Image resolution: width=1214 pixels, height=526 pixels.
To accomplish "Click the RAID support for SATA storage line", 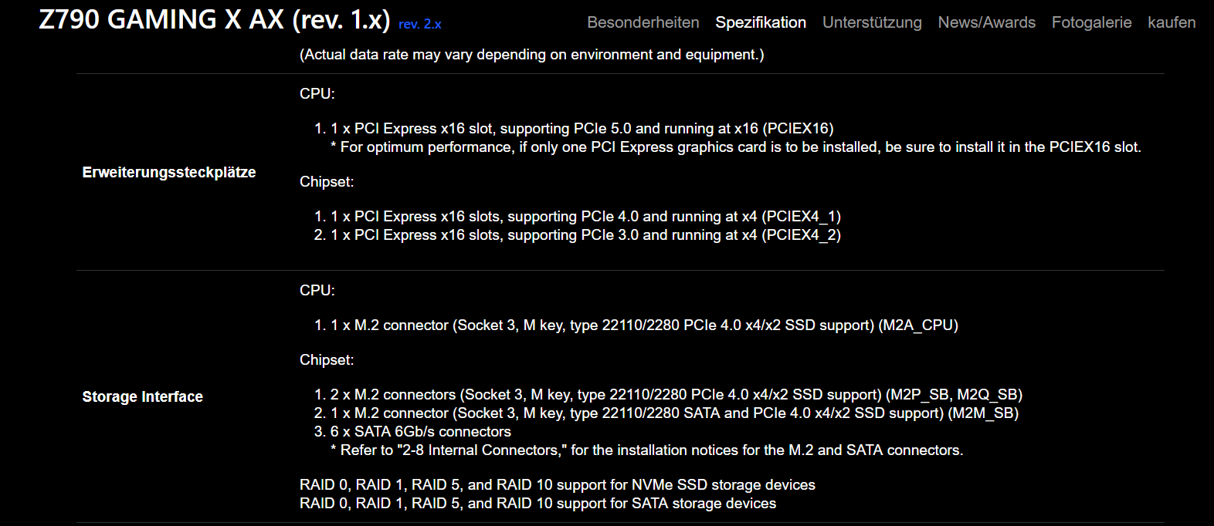I will (538, 504).
